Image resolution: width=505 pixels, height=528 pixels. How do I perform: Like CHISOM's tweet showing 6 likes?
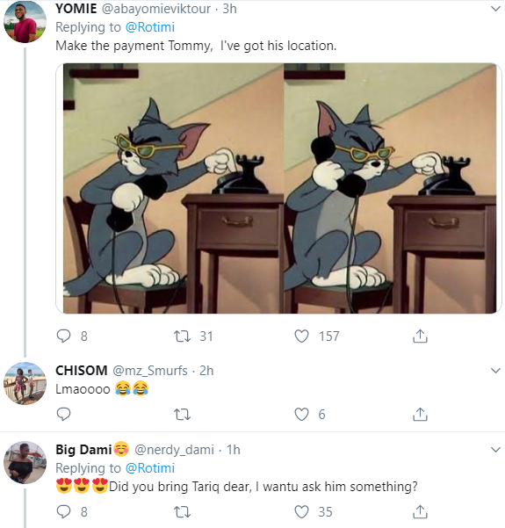(301, 414)
